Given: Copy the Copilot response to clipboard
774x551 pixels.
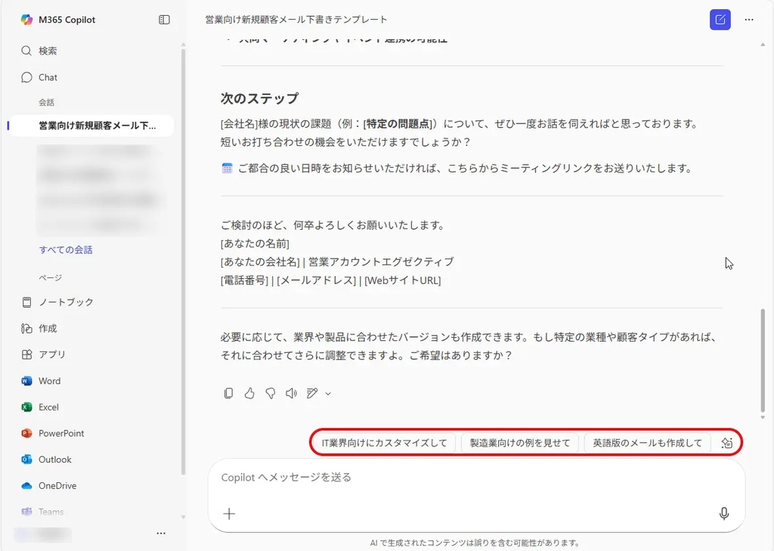Looking at the screenshot, I should point(228,393).
